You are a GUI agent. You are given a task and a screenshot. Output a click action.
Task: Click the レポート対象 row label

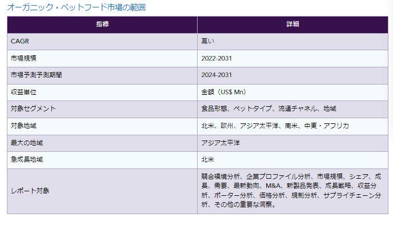tap(30, 191)
